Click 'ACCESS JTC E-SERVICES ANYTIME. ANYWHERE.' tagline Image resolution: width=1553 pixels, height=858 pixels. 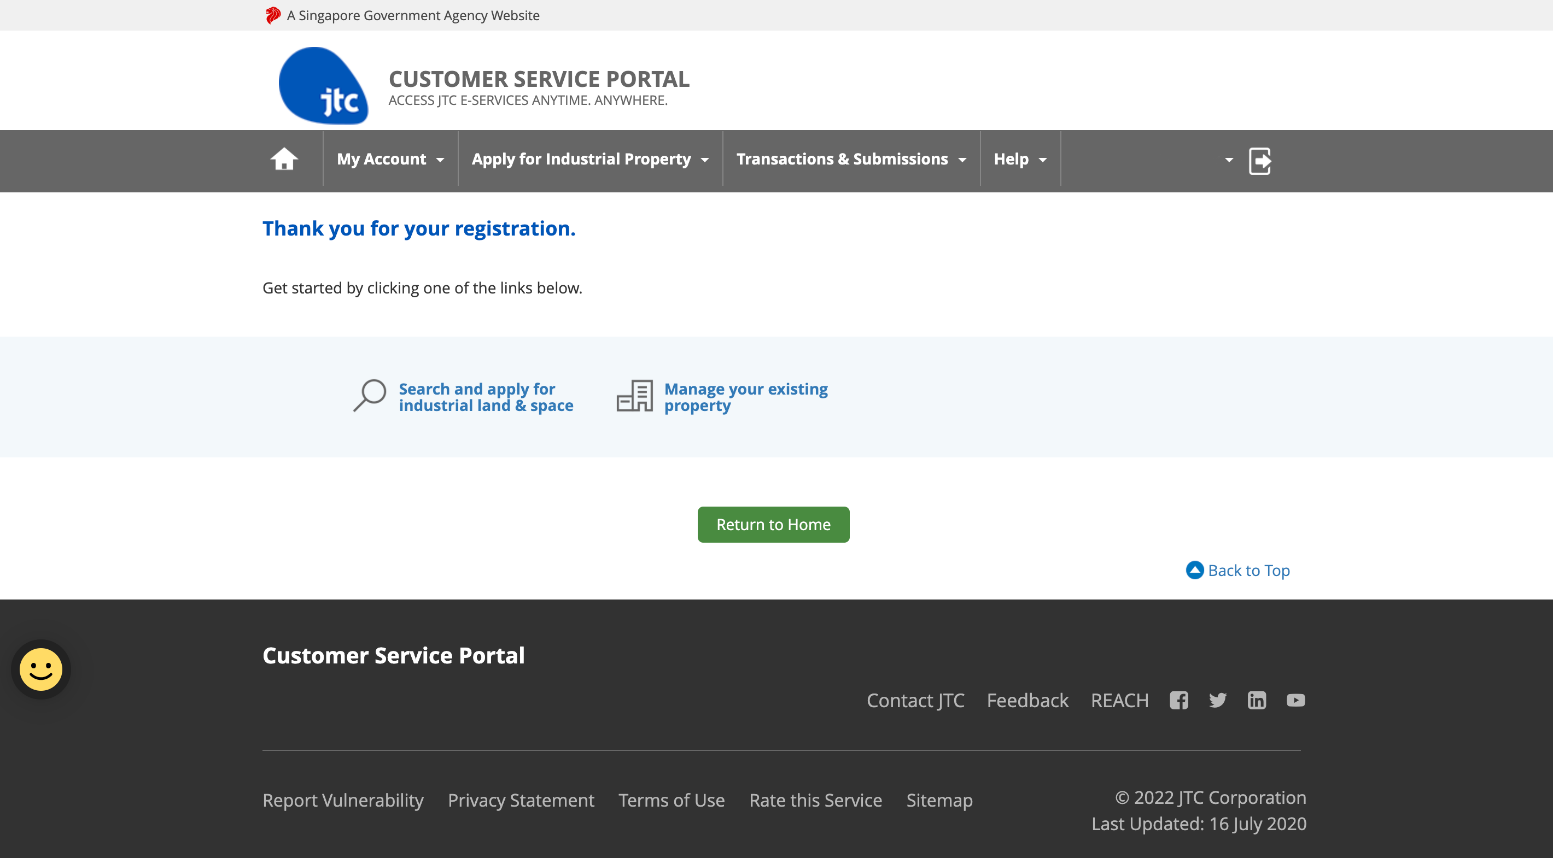[528, 100]
